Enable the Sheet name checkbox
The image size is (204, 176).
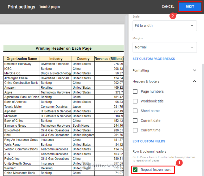click(x=135, y=111)
